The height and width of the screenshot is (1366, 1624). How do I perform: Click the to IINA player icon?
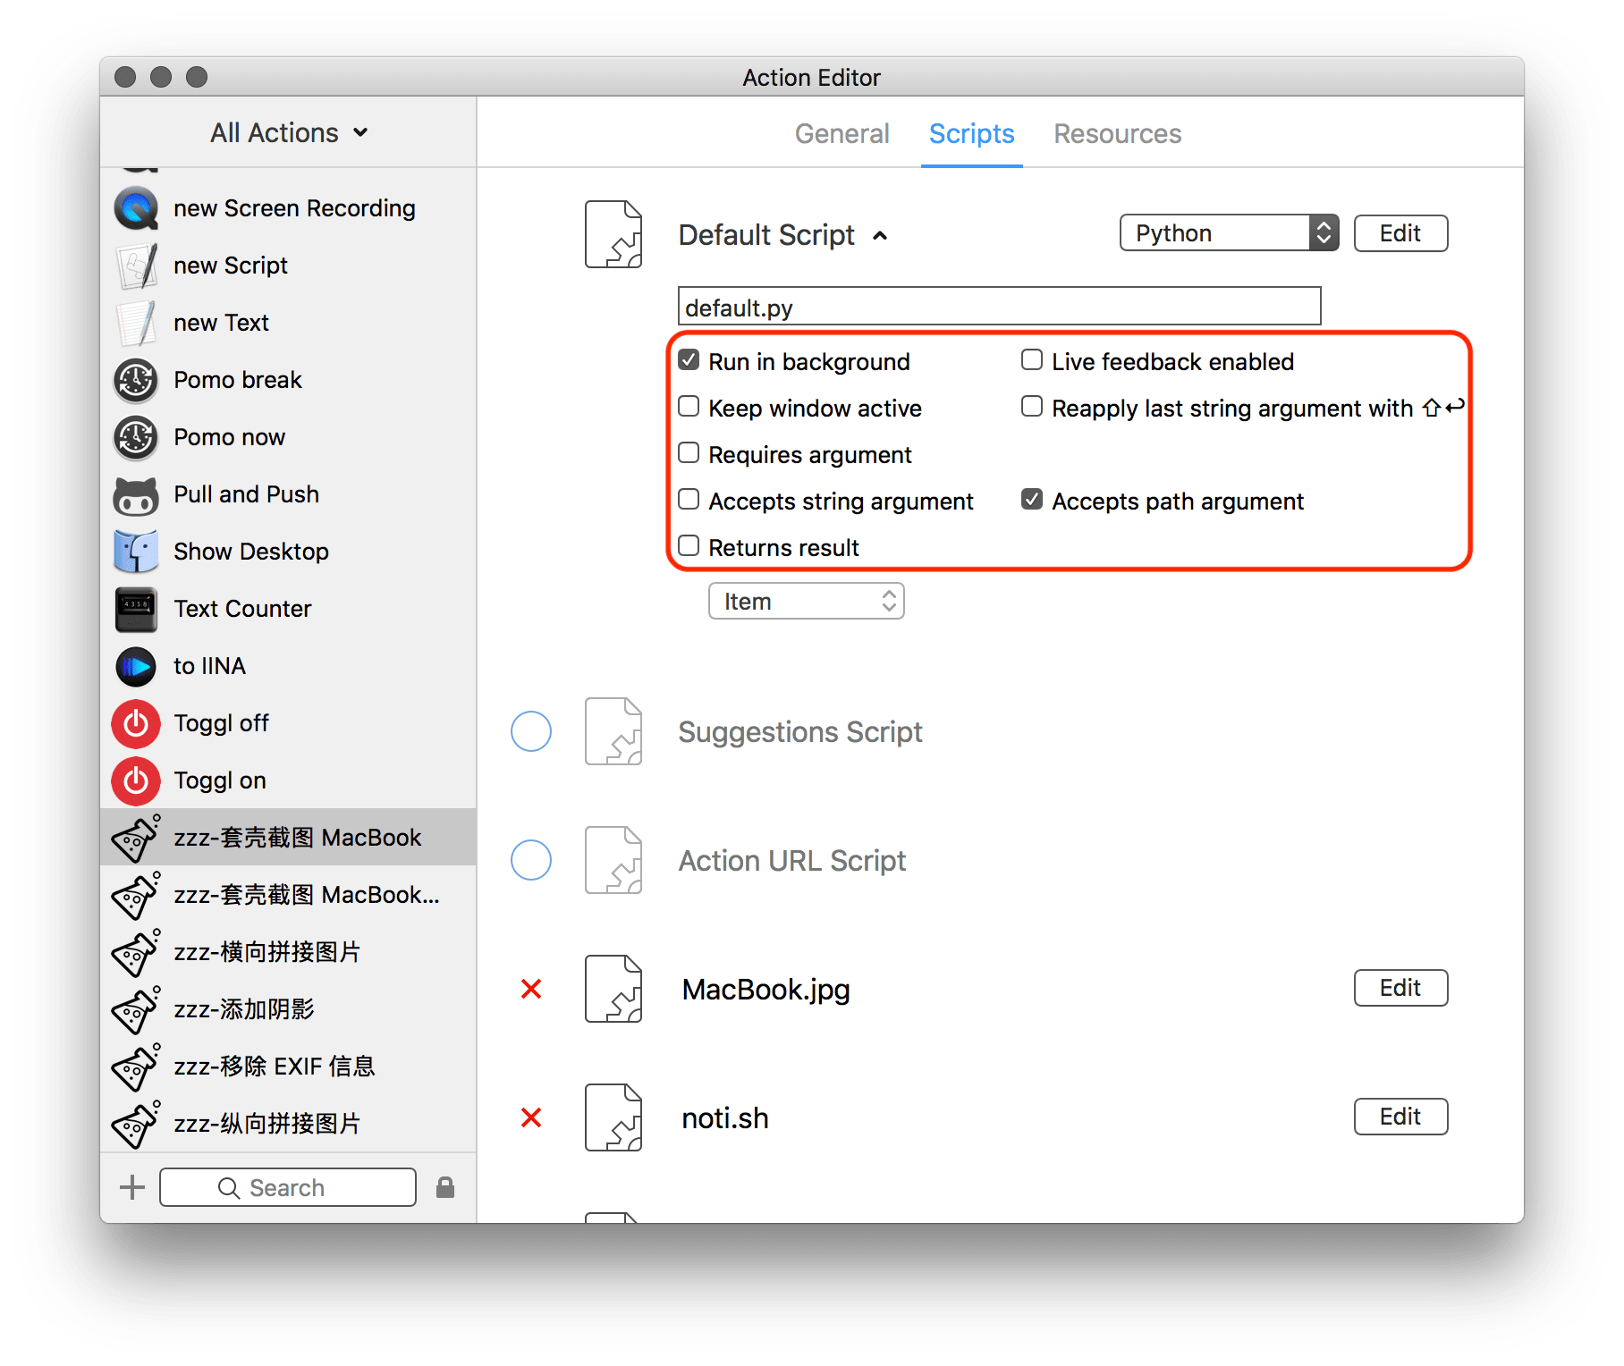point(136,666)
